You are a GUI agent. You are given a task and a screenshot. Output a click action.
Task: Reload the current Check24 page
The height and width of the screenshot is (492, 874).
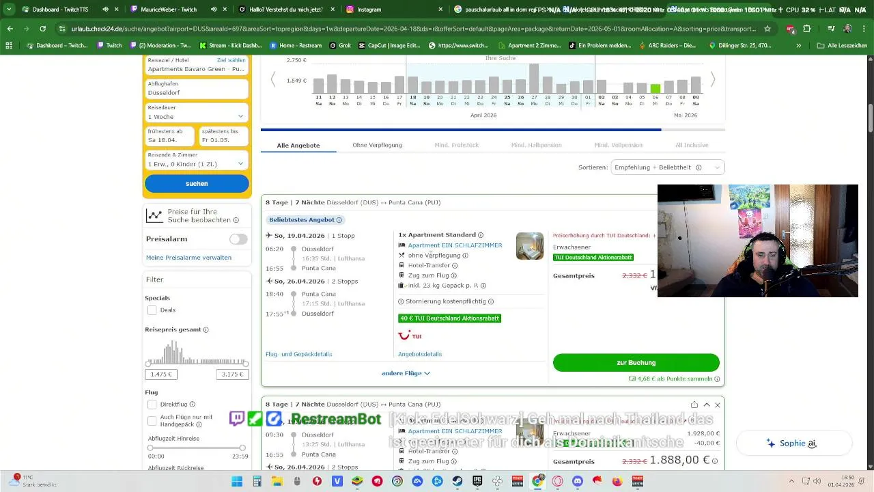tap(42, 29)
